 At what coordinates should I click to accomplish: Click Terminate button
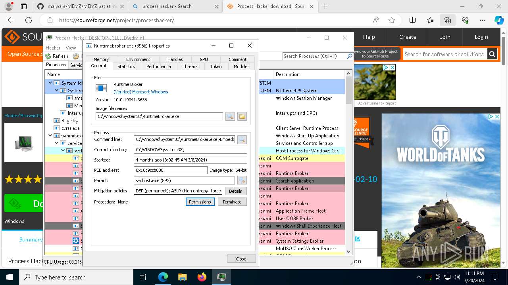pyautogui.click(x=232, y=202)
